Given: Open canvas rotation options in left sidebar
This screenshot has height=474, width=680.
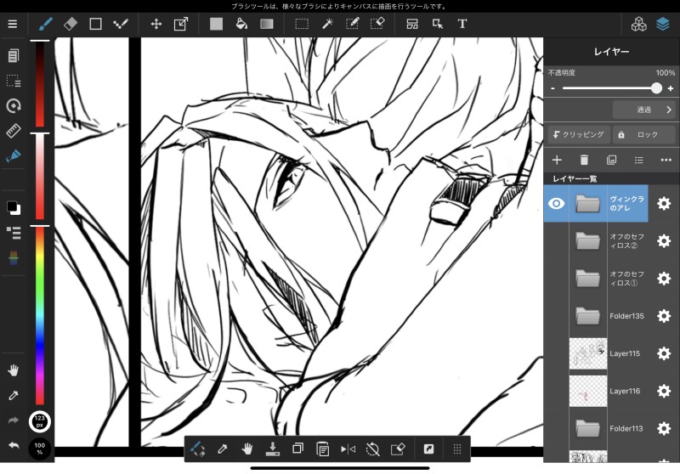Looking at the screenshot, I should pos(14,105).
